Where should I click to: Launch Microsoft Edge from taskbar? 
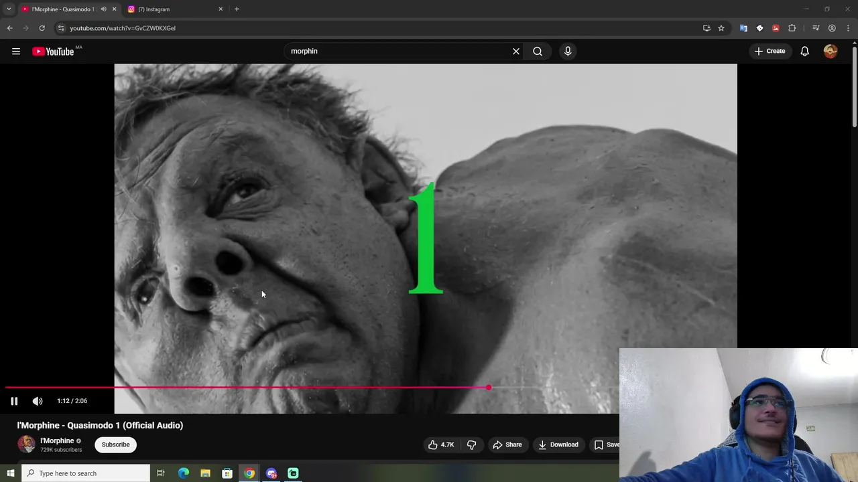tap(184, 473)
